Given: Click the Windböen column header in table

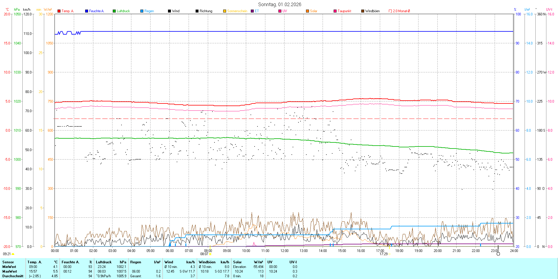Looking at the screenshot, I should point(207,262).
